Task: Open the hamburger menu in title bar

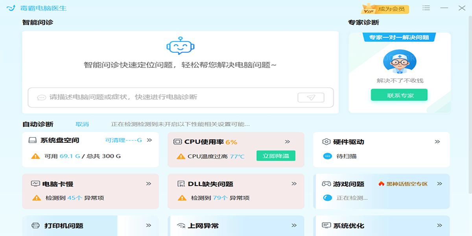Action: point(426,8)
